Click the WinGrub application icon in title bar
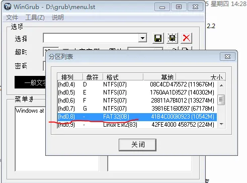Screen dimensions: 247x183 [x=8, y=7]
